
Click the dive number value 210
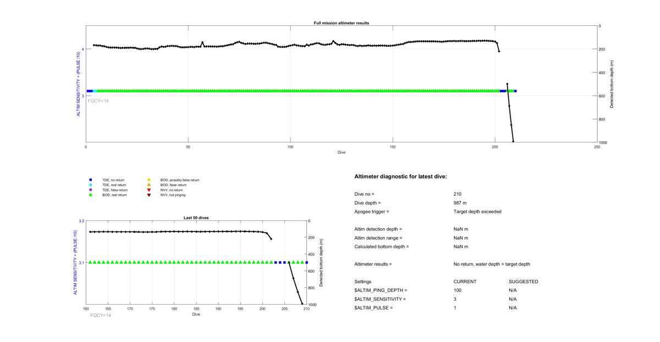[x=458, y=194]
